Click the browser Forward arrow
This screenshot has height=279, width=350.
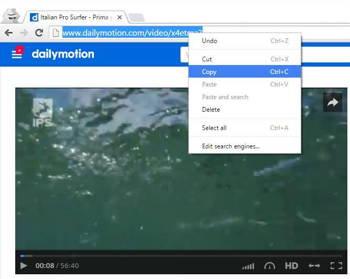(24, 33)
